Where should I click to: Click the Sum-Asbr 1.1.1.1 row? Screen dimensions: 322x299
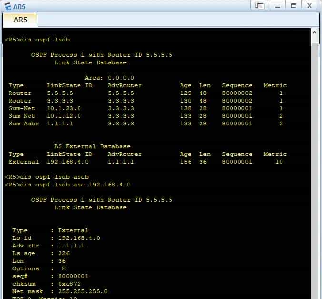click(x=146, y=124)
